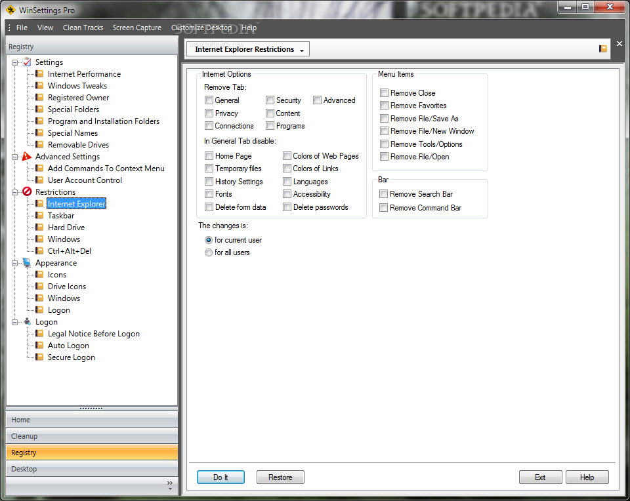Open the View menu
This screenshot has width=630, height=501.
[45, 28]
